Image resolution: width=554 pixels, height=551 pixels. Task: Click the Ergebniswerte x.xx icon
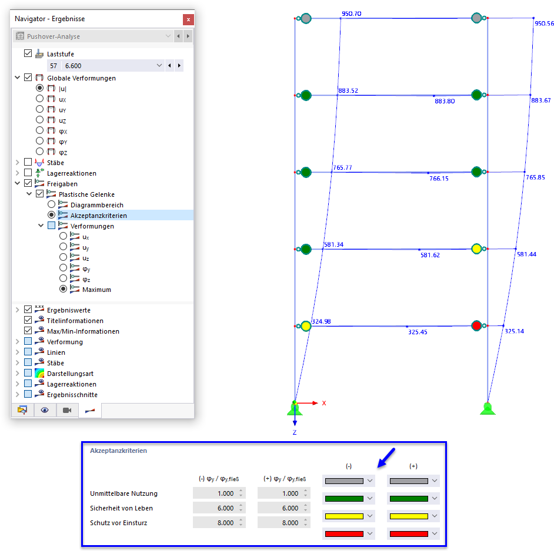click(39, 309)
